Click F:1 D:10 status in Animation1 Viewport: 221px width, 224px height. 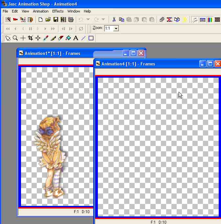coord(82,212)
